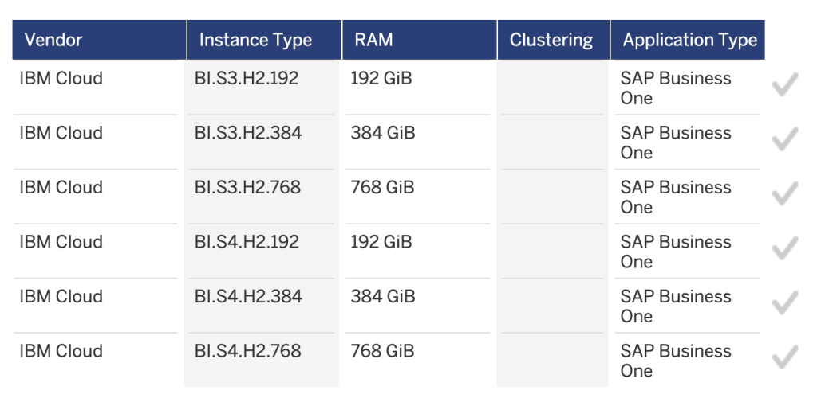Click SAP Business One in BI.S4.H2.384 row
Viewport: 817px width, 398px height.
pyautogui.click(x=676, y=306)
